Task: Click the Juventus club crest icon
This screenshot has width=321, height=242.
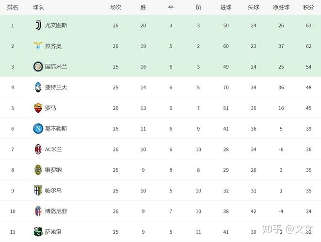Action: coord(38,26)
